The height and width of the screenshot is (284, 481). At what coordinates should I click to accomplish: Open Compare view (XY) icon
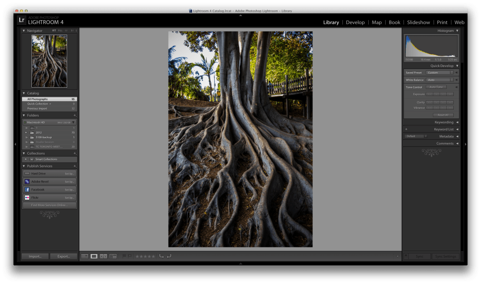[x=103, y=256]
